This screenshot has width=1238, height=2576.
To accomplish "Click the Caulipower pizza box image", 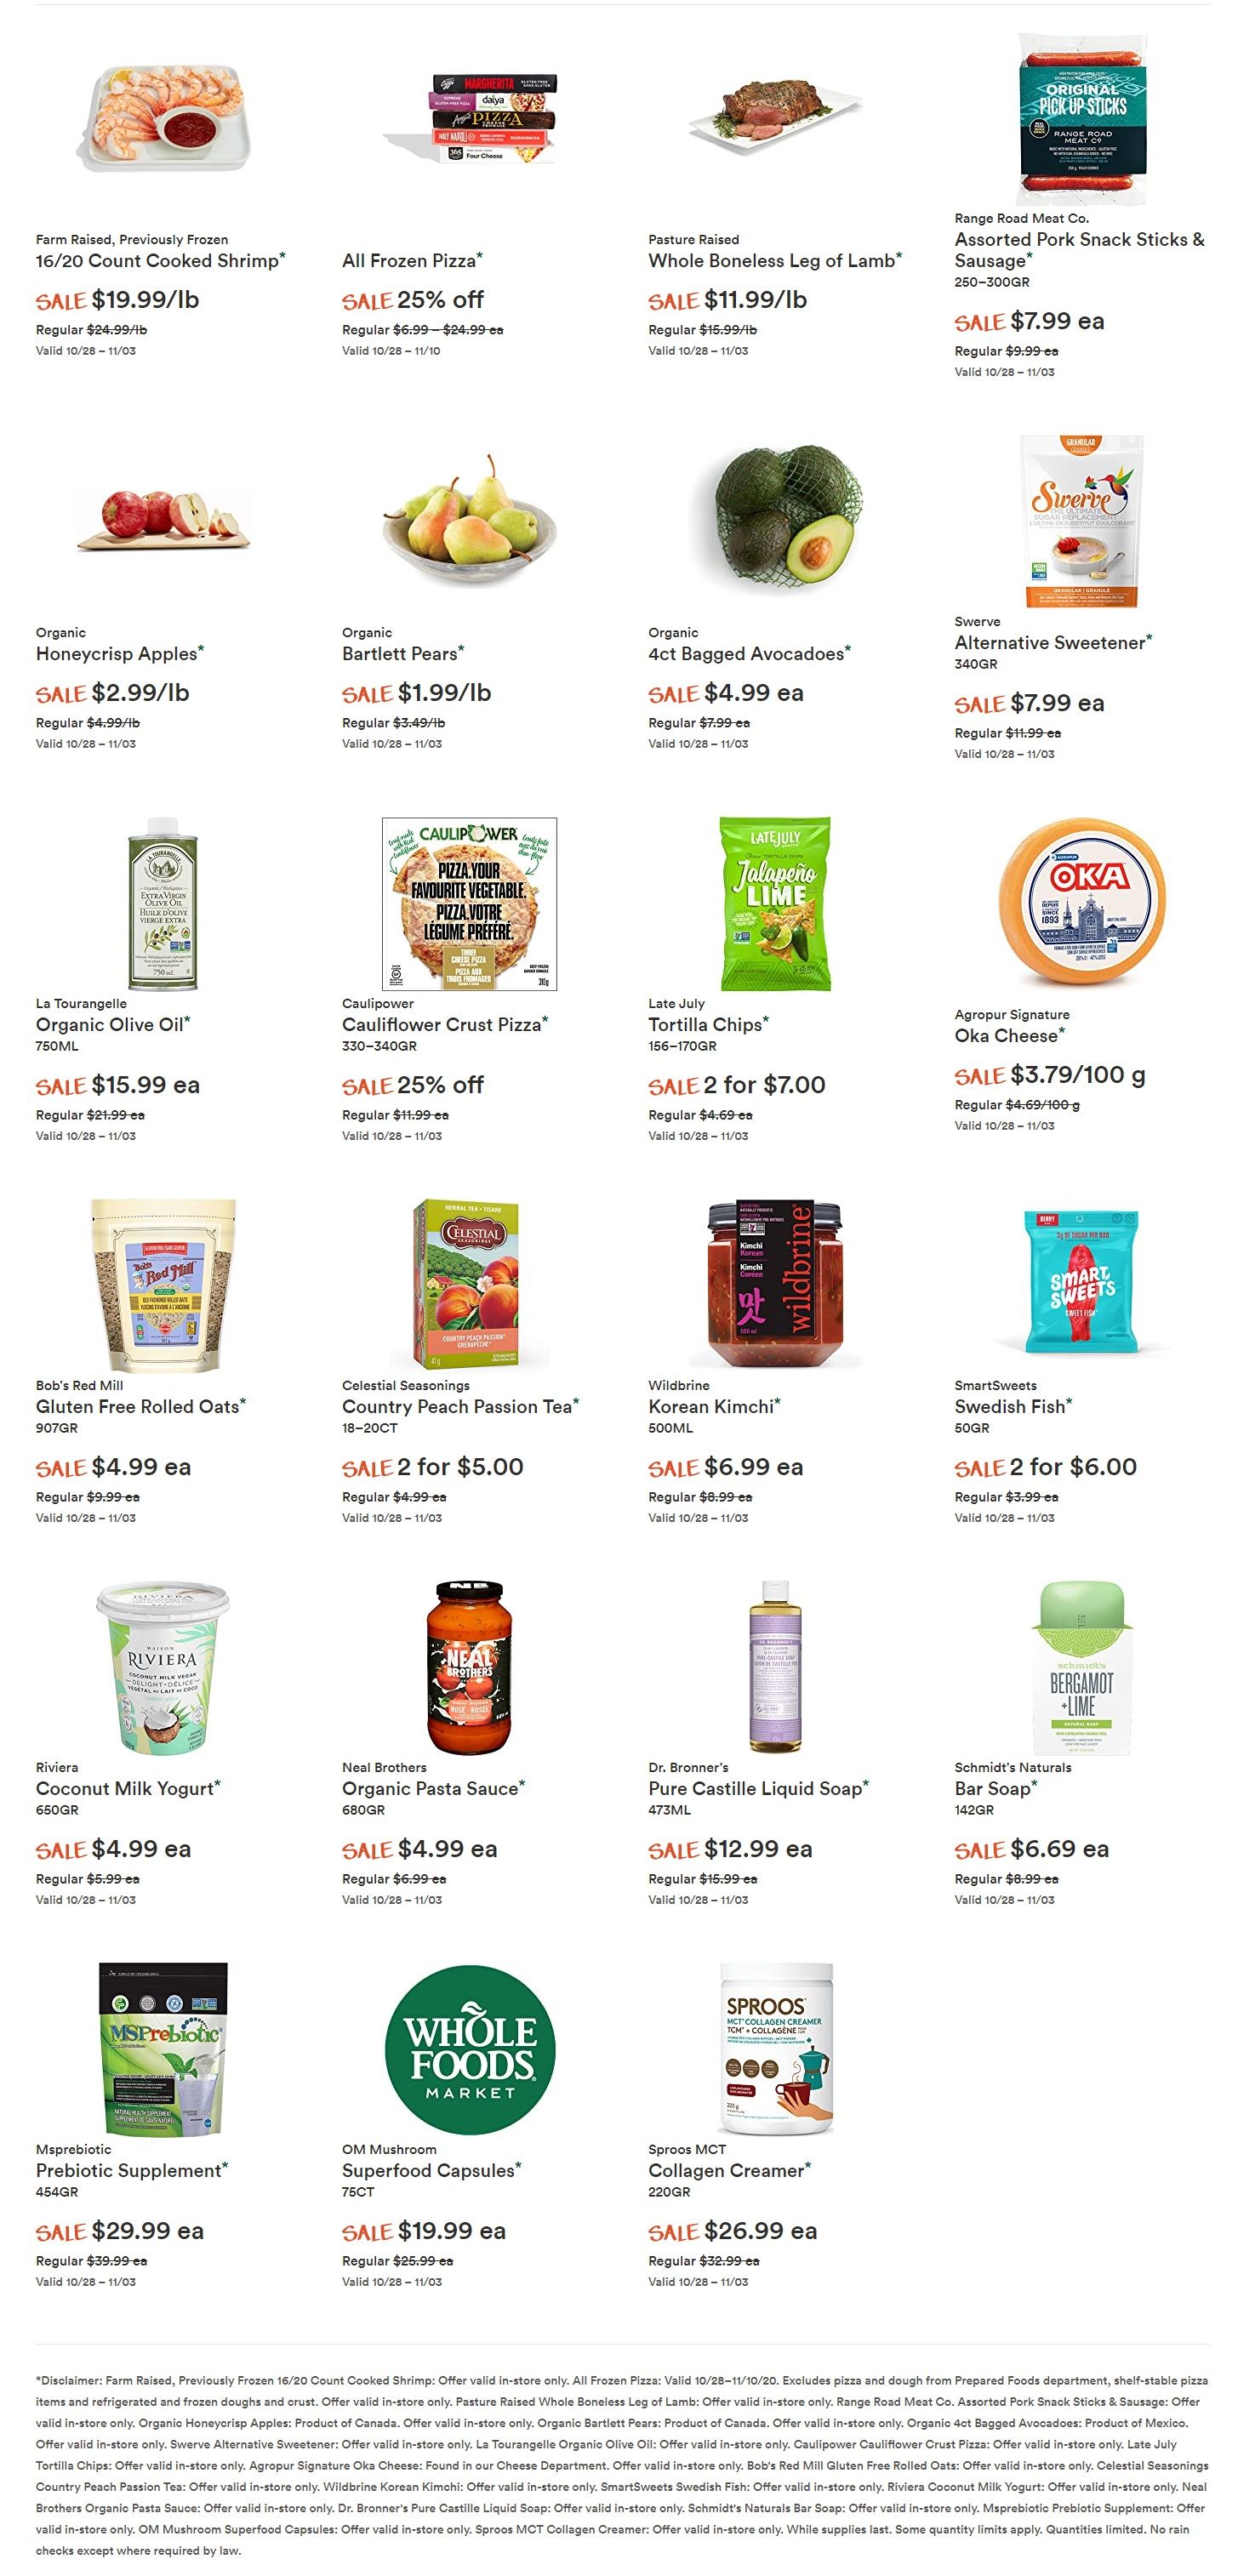I will (470, 904).
